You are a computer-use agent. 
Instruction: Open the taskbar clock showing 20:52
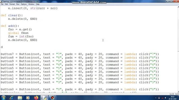coord(173,98)
